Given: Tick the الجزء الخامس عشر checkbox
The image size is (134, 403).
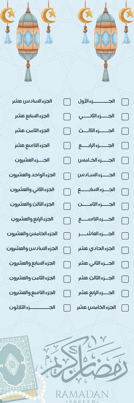Looking at the screenshot, I should pos(125,308).
